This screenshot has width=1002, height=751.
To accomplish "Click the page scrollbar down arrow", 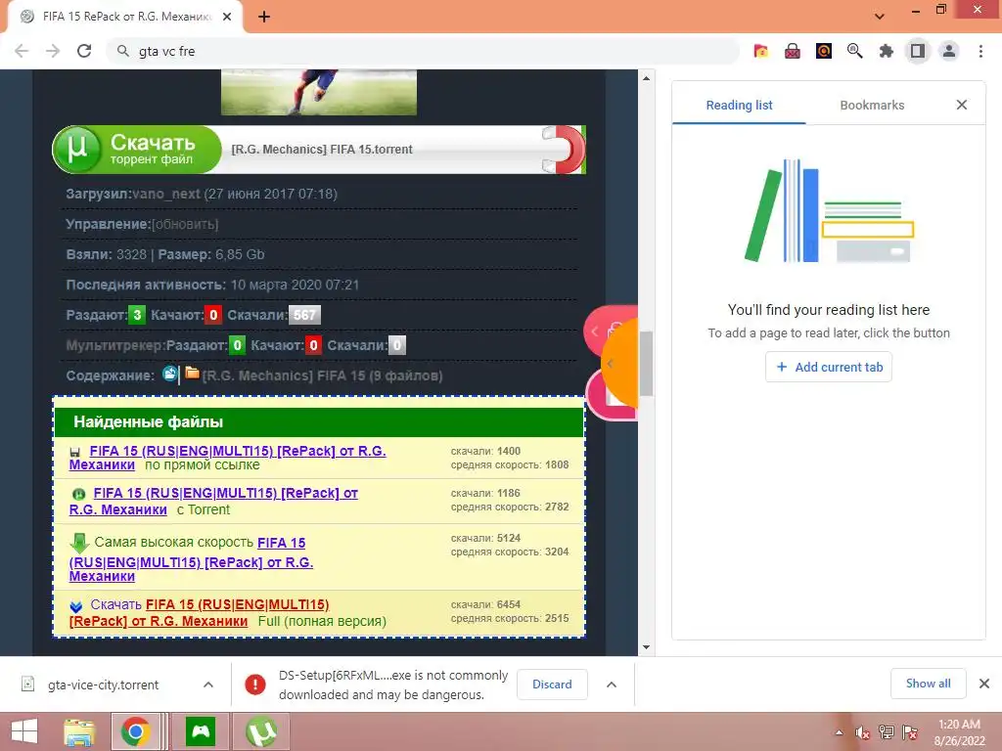I will pos(646,647).
